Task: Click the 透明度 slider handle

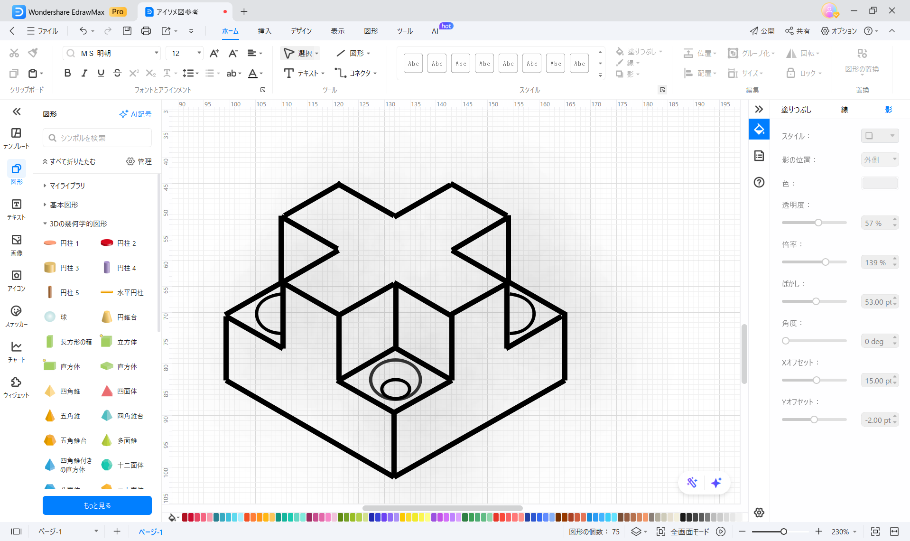Action: click(818, 223)
